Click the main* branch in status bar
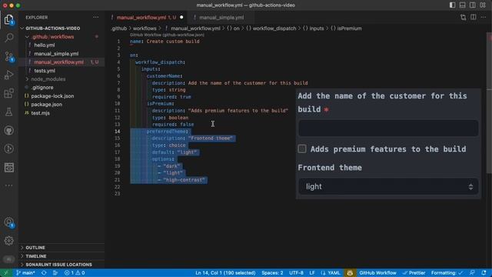Screen dimensions: 492x277 25,272
